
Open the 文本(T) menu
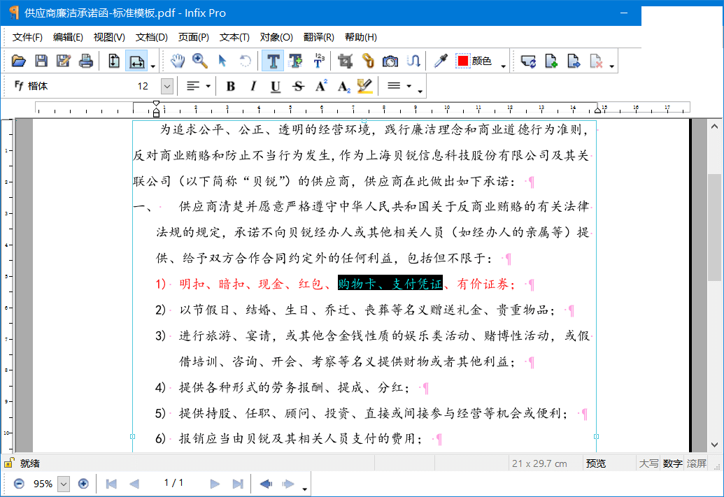(x=234, y=37)
